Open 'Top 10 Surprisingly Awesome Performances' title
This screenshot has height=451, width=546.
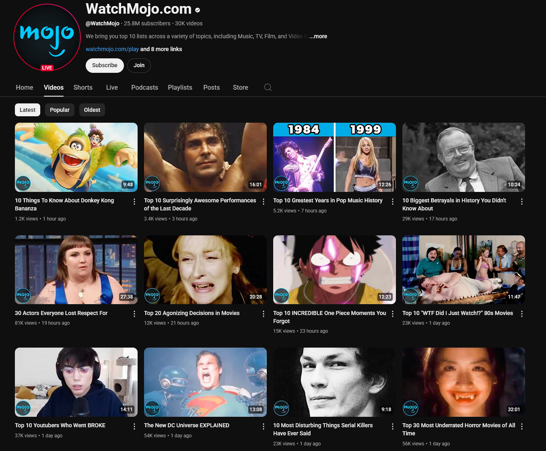coord(200,204)
